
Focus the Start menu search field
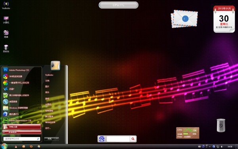click(x=22, y=139)
